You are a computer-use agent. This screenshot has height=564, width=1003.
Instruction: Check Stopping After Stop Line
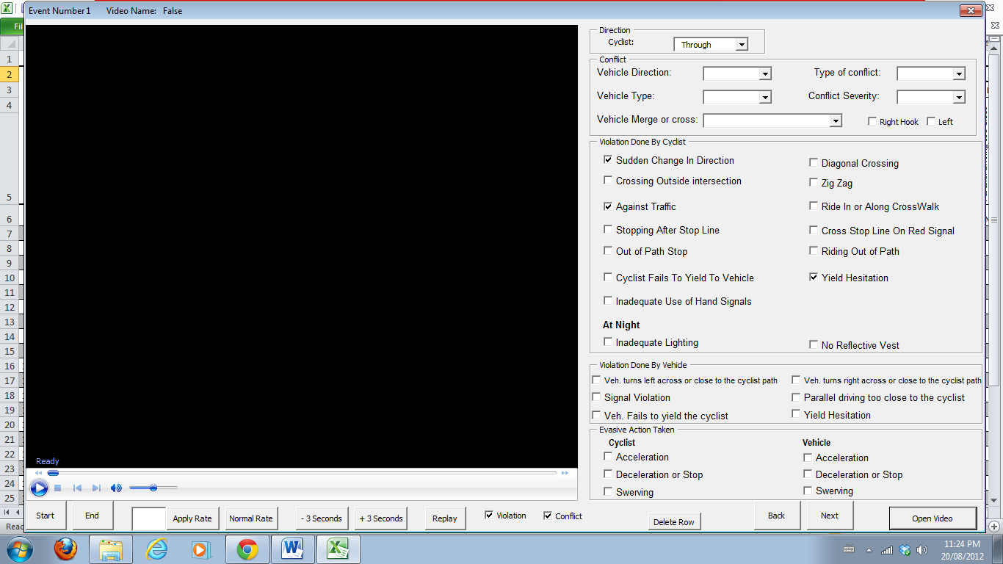point(608,230)
